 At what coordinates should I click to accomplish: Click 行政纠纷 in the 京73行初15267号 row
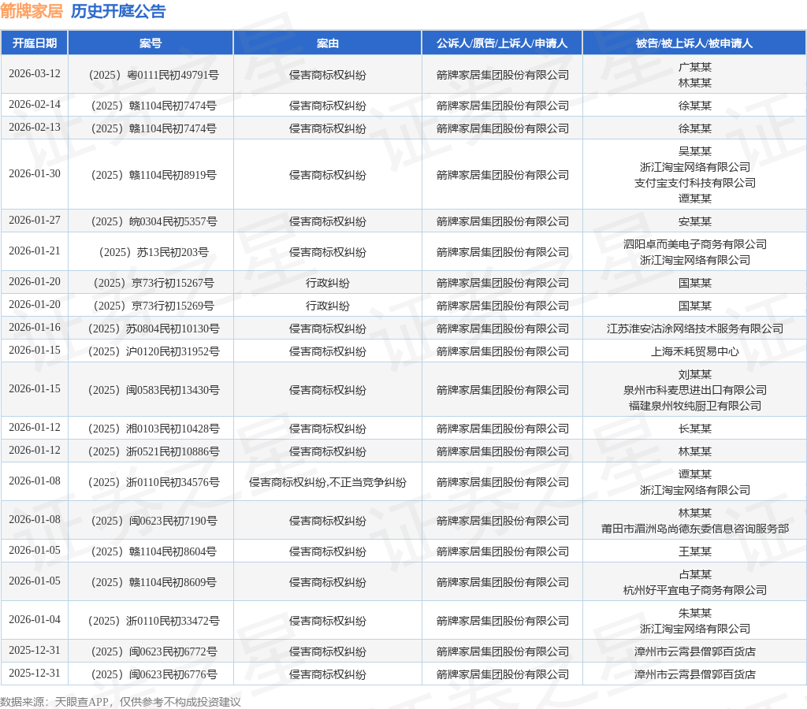(327, 283)
